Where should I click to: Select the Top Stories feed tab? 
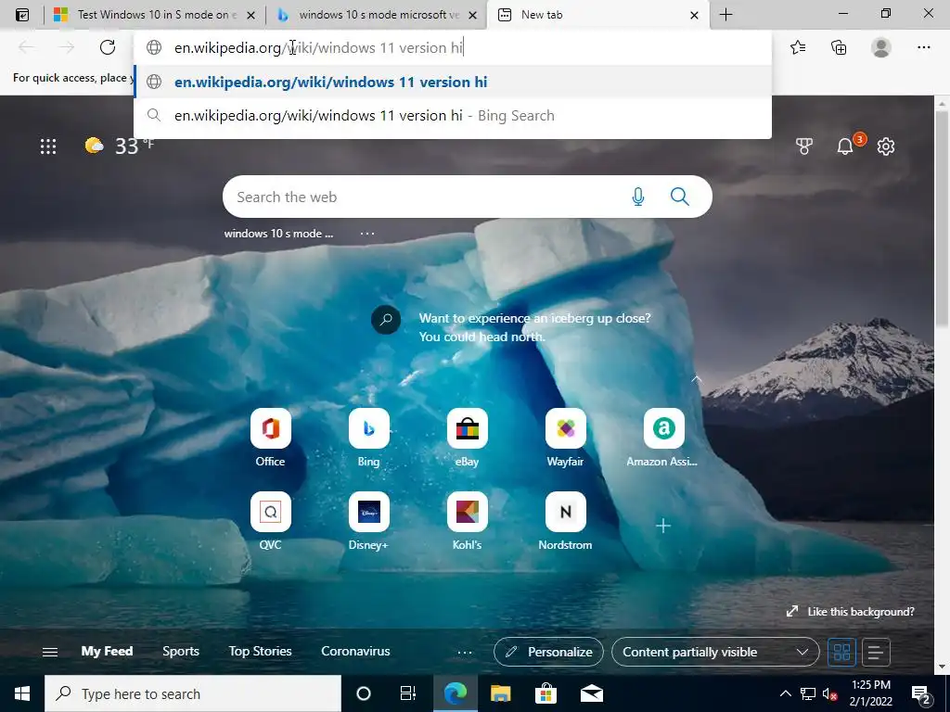[x=260, y=652]
